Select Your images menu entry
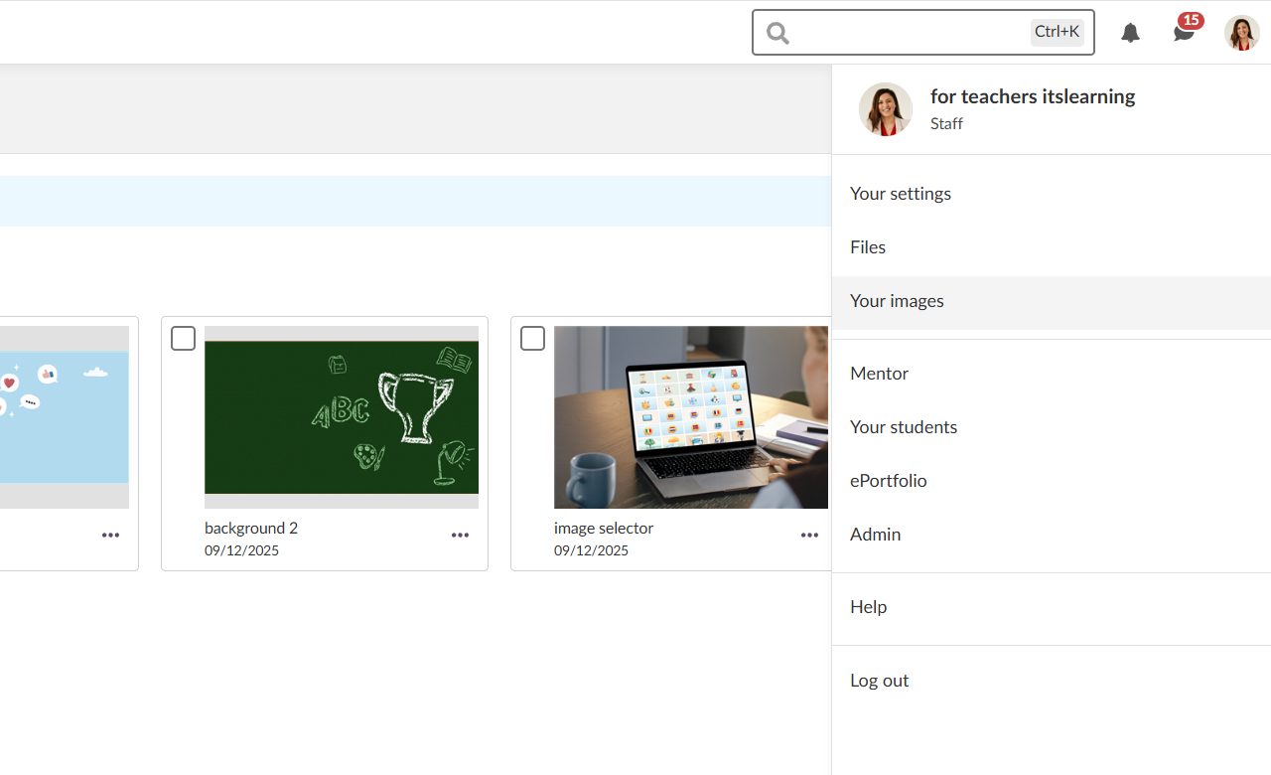Screen dimensions: 1271x775 [897, 301]
